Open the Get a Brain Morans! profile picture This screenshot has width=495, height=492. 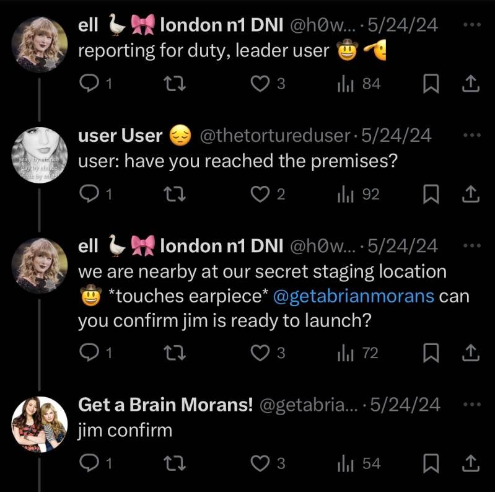click(x=40, y=424)
